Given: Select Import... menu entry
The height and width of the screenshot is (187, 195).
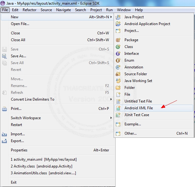Looking at the screenshot, I should pyautogui.click(x=57, y=134).
